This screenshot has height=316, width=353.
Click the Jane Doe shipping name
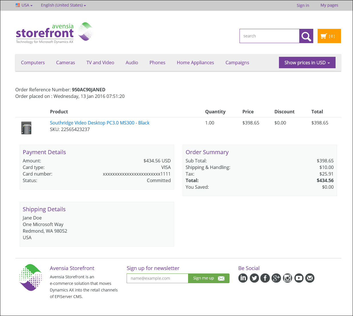32,218
